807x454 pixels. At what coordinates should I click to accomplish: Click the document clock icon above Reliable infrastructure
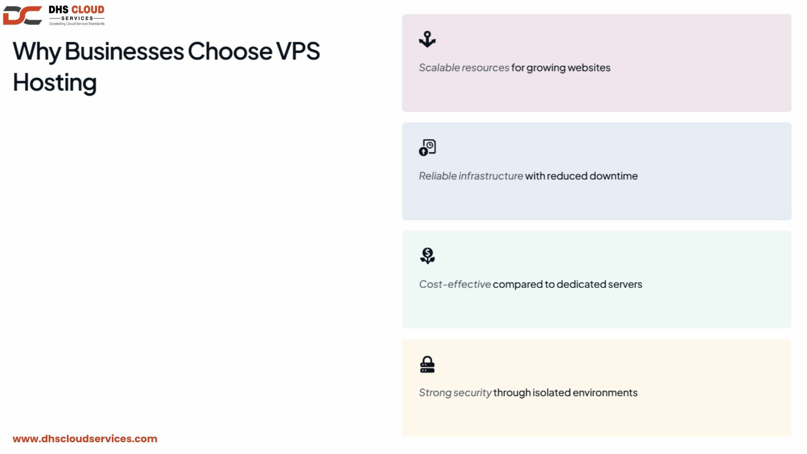click(427, 148)
